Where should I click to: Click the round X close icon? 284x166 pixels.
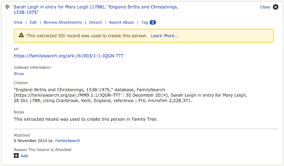276,7
